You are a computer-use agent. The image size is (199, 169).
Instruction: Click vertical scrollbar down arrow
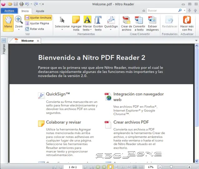coord(196,161)
